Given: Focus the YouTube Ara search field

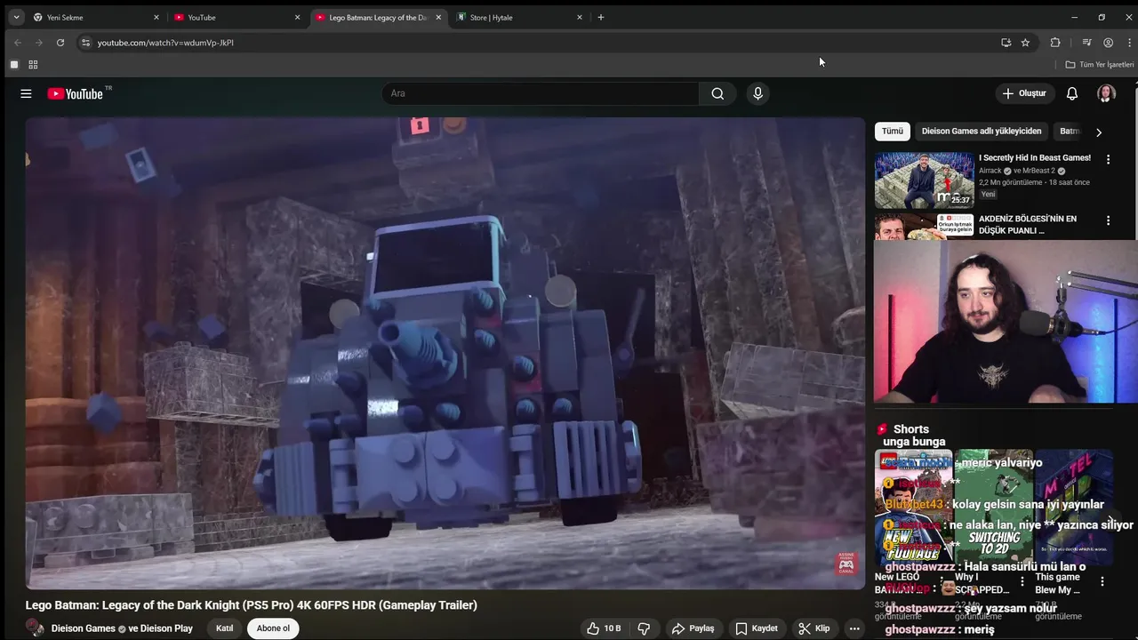Looking at the screenshot, I should (x=541, y=93).
